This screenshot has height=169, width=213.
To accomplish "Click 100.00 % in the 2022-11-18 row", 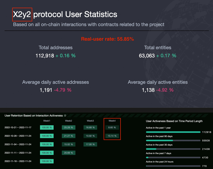I will pos(47,161).
